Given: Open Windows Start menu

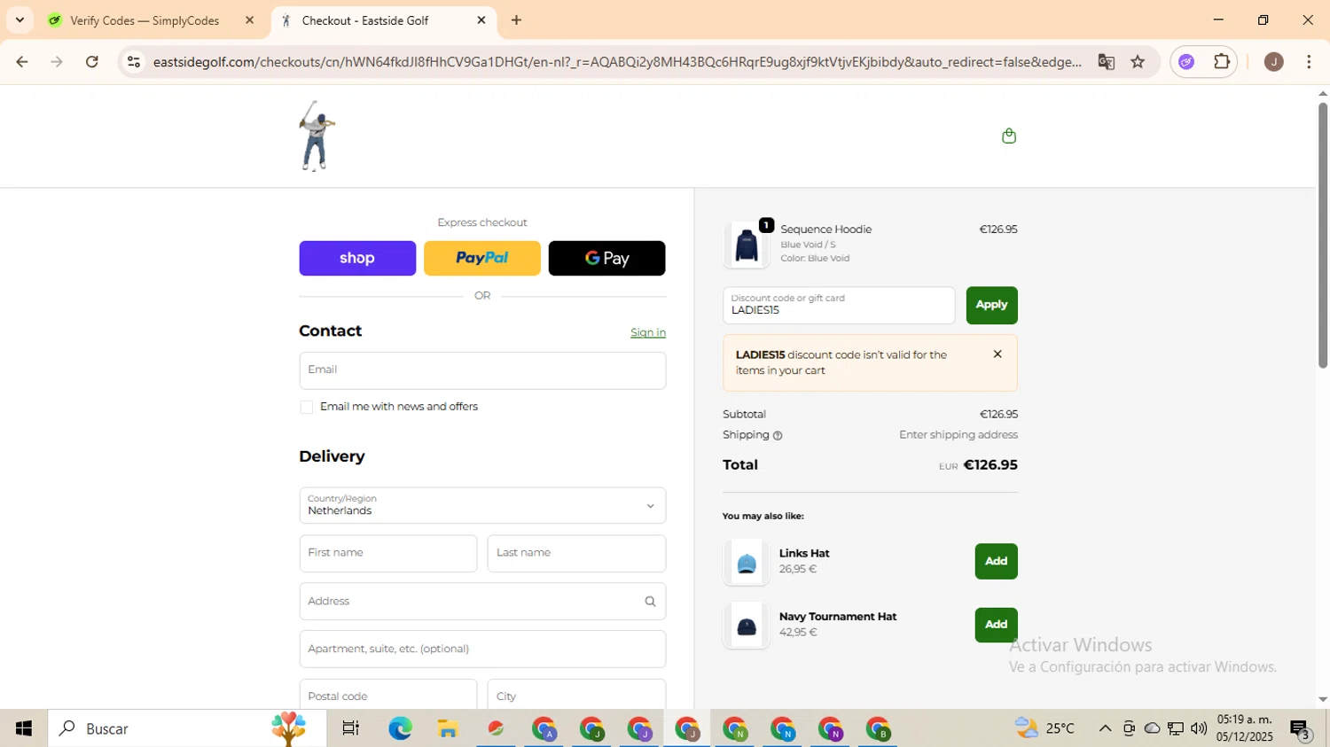Looking at the screenshot, I should click(x=24, y=728).
